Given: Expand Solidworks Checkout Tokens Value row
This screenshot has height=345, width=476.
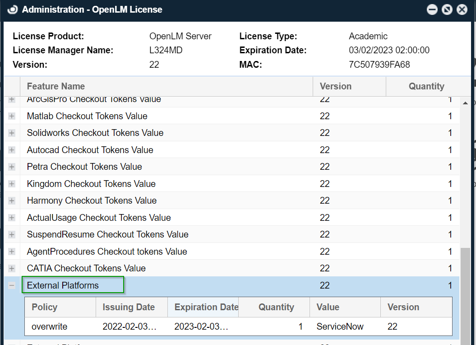Looking at the screenshot, I should 12,133.
